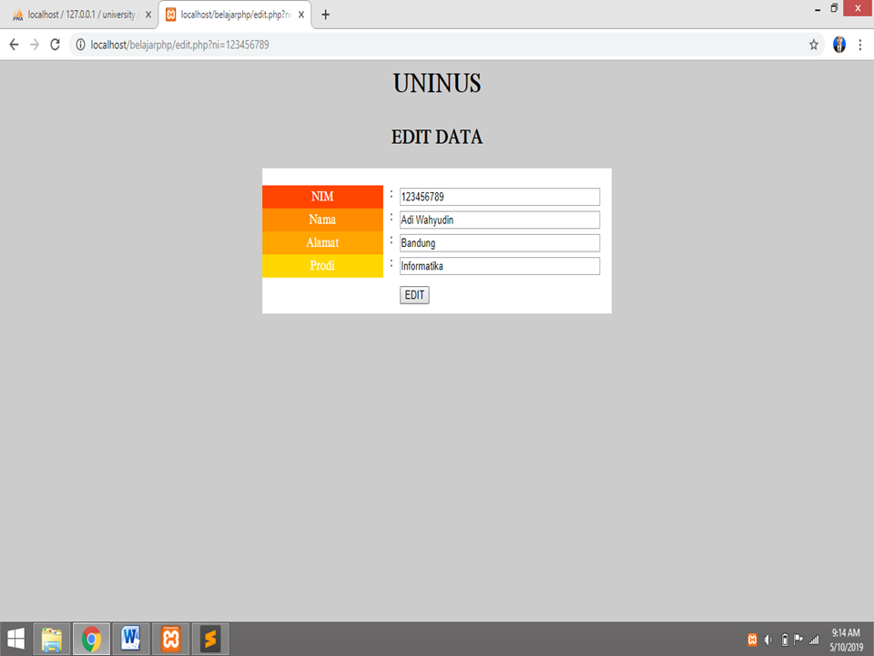Click network signal icon in tray
The width and height of the screenshot is (874, 656).
(x=814, y=640)
